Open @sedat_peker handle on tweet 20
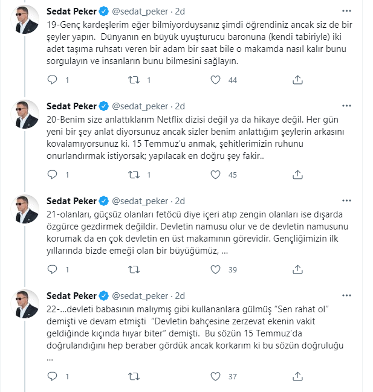The height and width of the screenshot is (392, 373). [140, 106]
